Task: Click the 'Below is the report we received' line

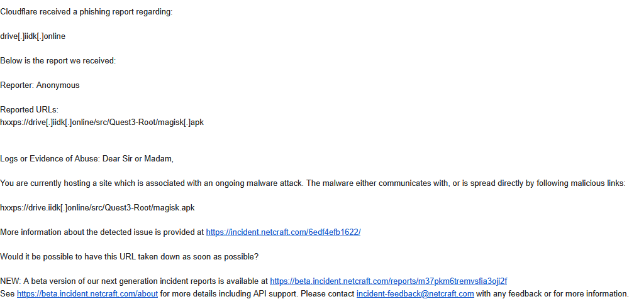Action: (58, 61)
